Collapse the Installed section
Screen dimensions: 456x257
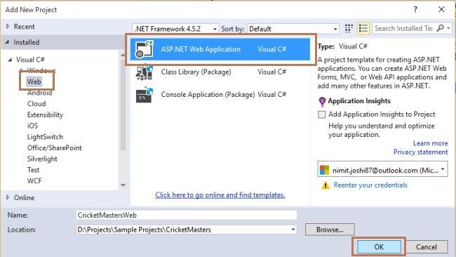point(7,42)
